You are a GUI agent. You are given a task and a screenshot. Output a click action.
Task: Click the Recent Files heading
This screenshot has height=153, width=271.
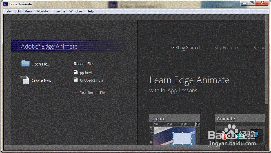84,64
